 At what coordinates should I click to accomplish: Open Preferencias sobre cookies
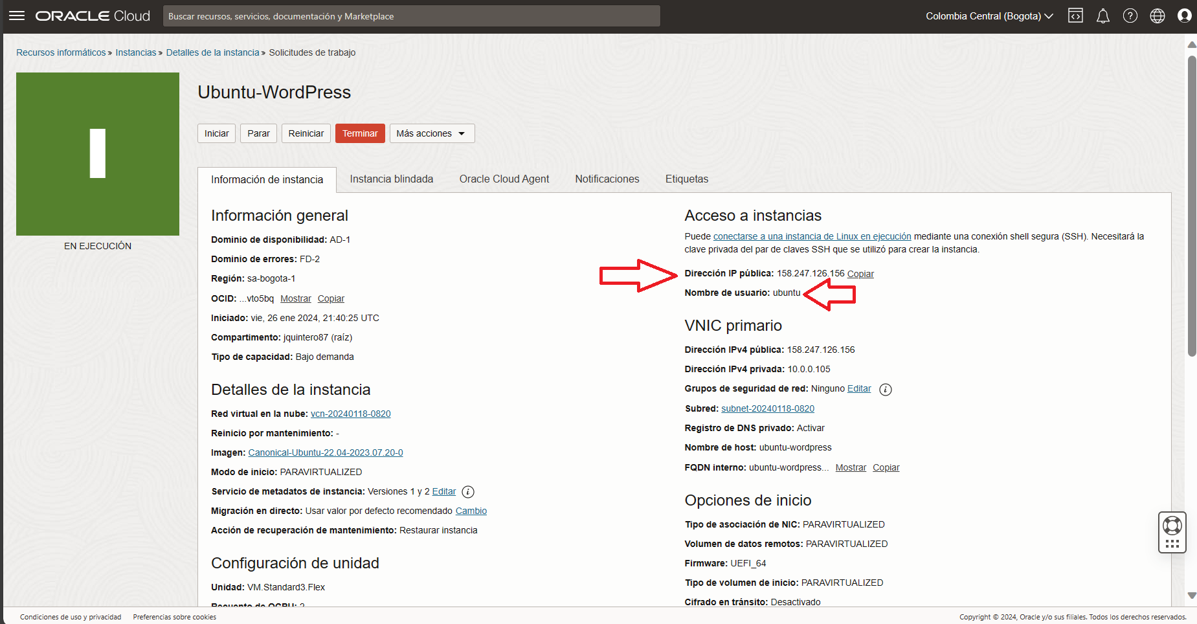pos(175,617)
